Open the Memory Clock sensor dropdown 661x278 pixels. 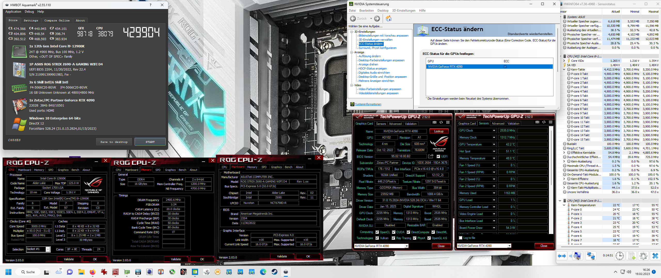(494, 137)
